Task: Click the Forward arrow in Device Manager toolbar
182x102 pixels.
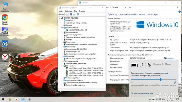Action: click(63, 14)
